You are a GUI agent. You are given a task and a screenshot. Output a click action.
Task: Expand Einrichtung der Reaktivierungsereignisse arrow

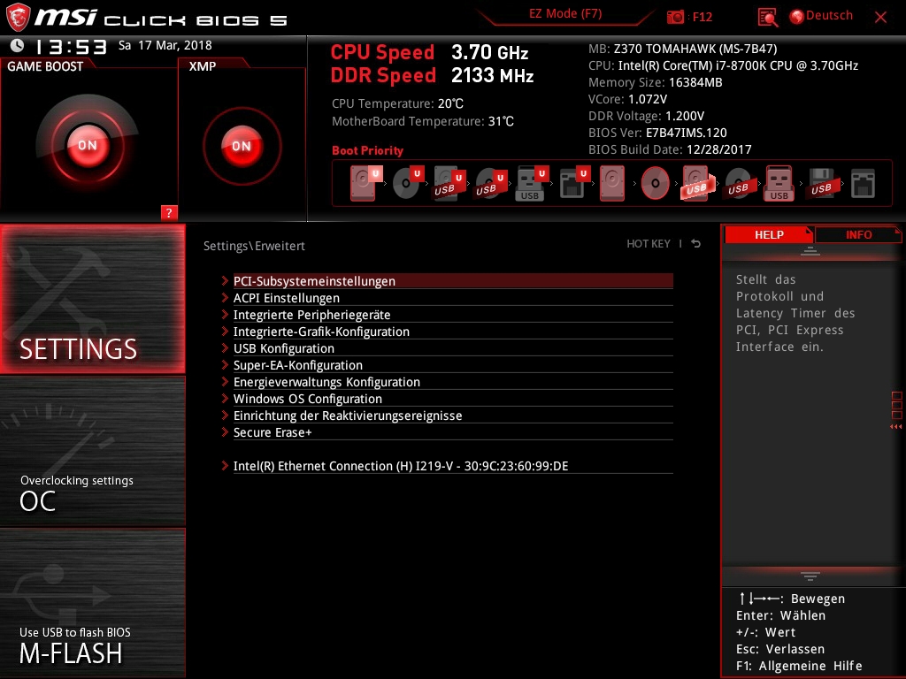[225, 415]
